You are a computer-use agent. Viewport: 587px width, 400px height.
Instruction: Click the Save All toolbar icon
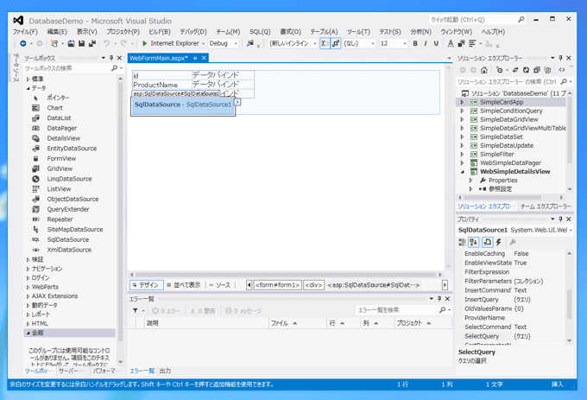point(92,43)
